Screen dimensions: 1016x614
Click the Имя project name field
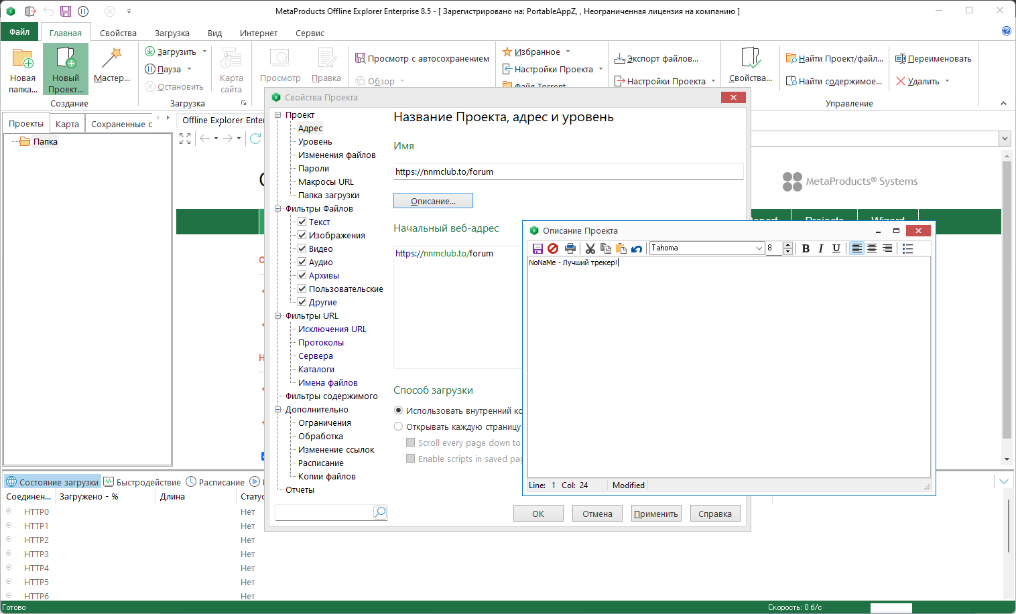coord(568,171)
